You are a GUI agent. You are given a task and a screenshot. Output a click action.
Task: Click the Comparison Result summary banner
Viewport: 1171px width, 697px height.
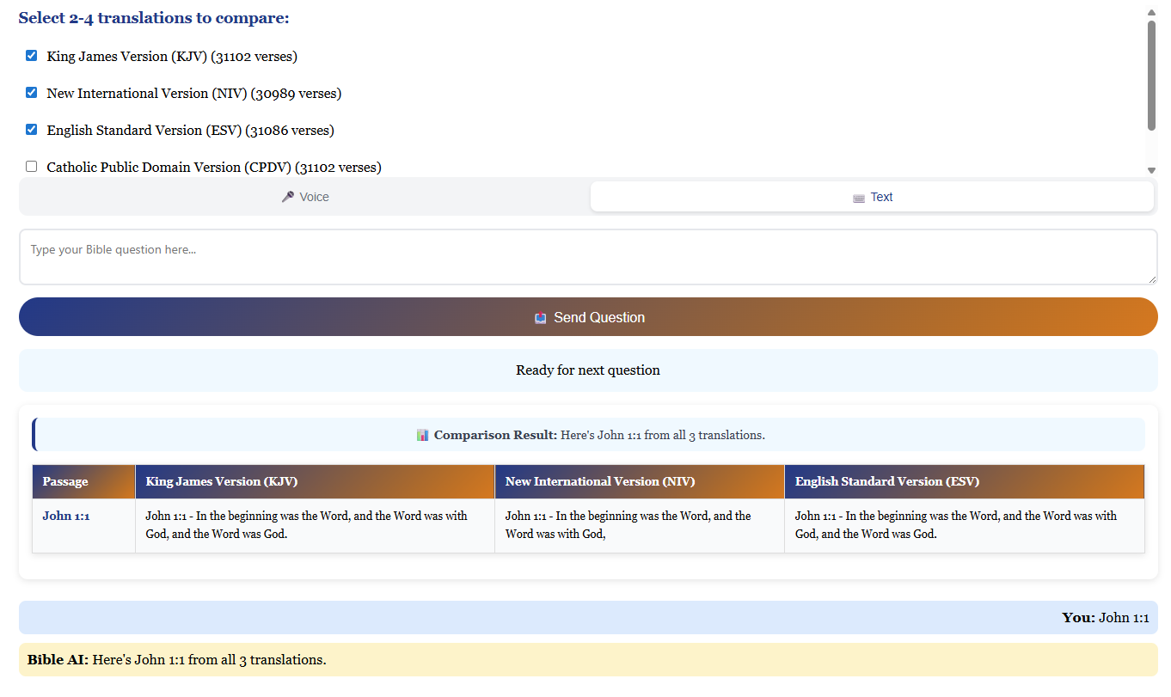pyautogui.click(x=588, y=435)
